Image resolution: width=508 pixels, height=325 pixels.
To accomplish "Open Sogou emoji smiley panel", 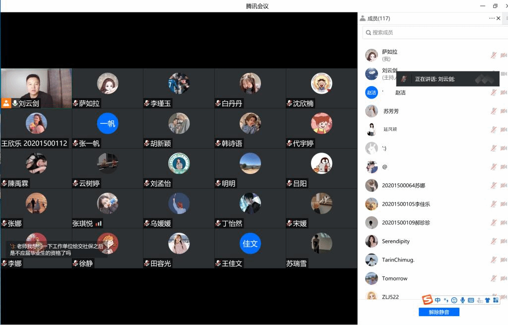I will (454, 300).
